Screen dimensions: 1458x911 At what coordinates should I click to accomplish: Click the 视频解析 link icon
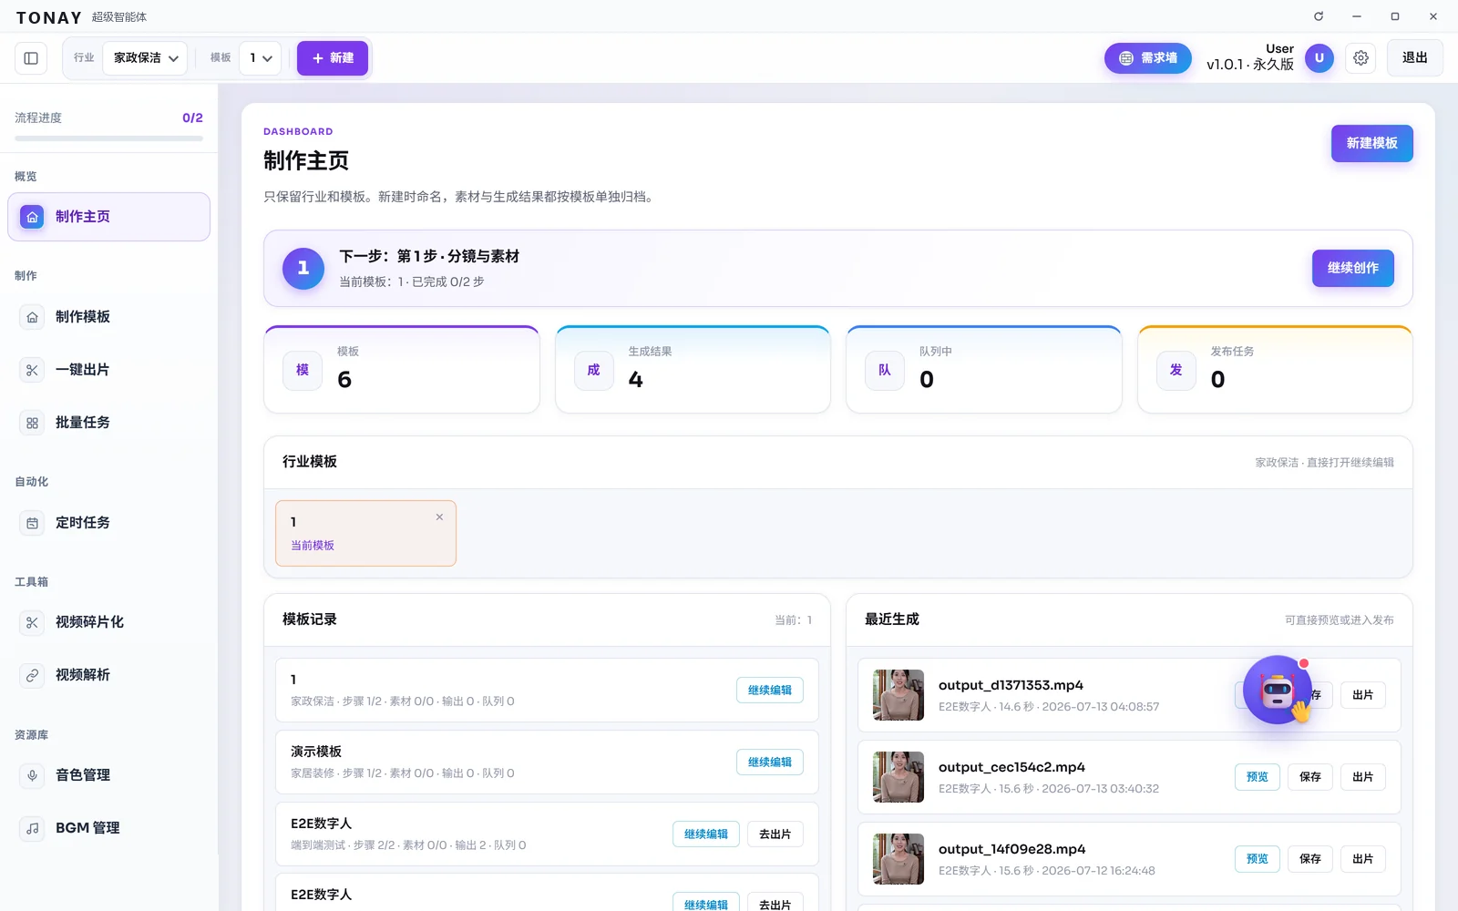pos(32,675)
